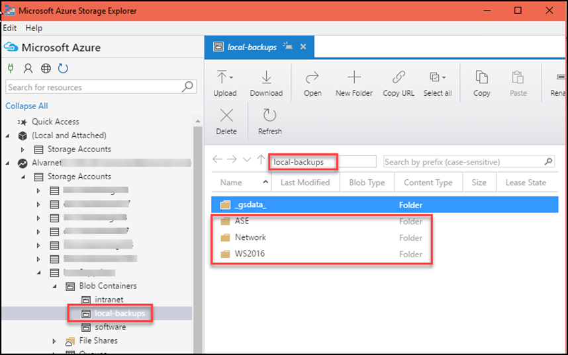The width and height of the screenshot is (568, 355).
Task: Sort by Lease State column header
Action: tap(526, 182)
